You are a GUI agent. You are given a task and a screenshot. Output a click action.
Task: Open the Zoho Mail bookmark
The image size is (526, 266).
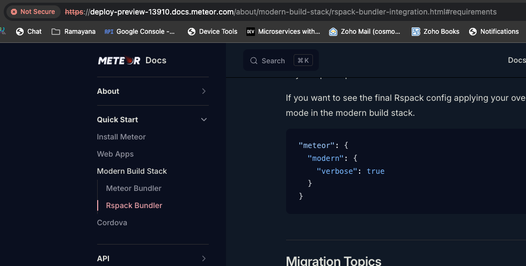(364, 32)
